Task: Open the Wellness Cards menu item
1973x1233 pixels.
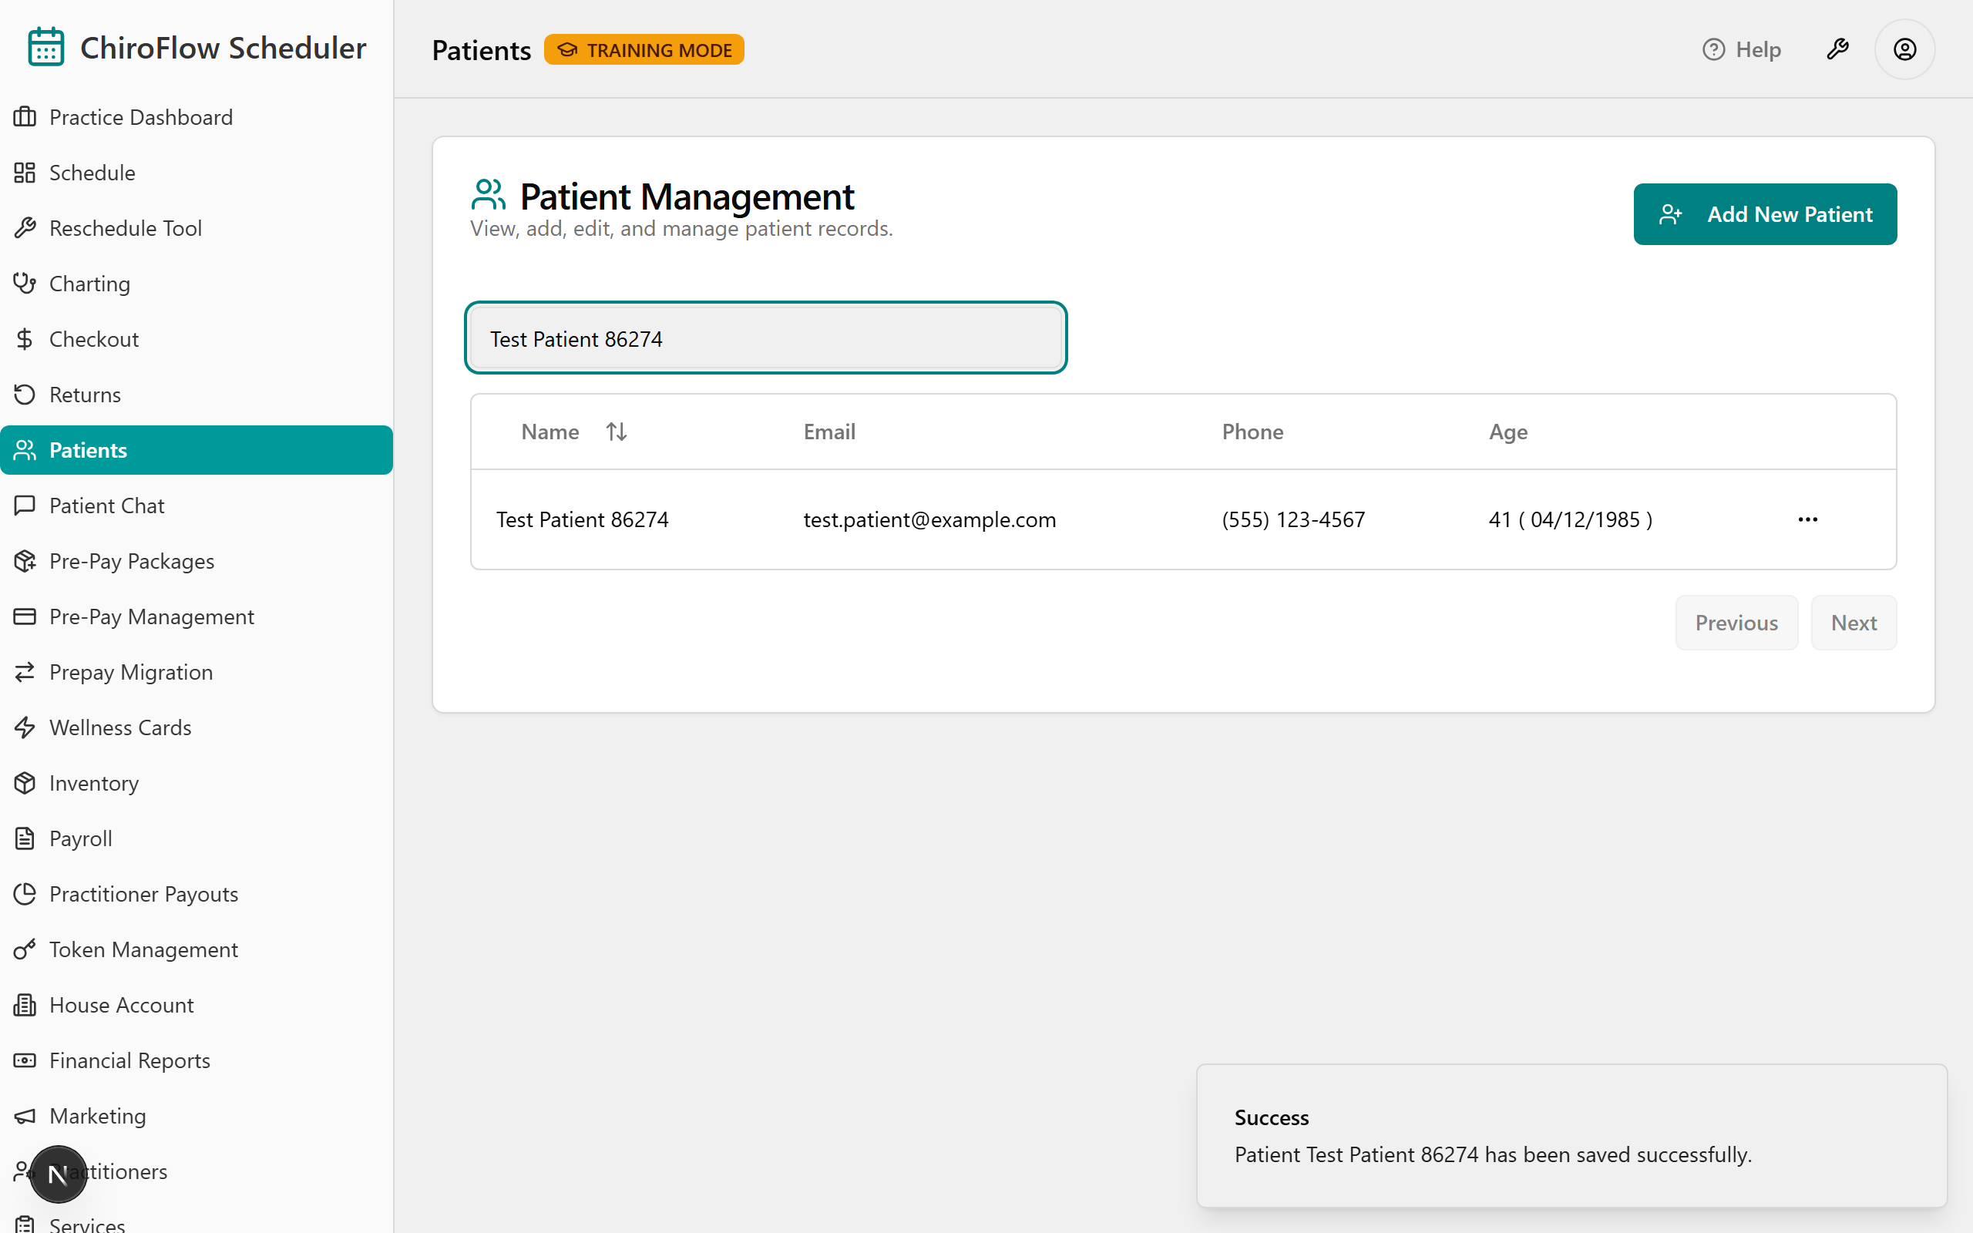Action: pos(197,727)
